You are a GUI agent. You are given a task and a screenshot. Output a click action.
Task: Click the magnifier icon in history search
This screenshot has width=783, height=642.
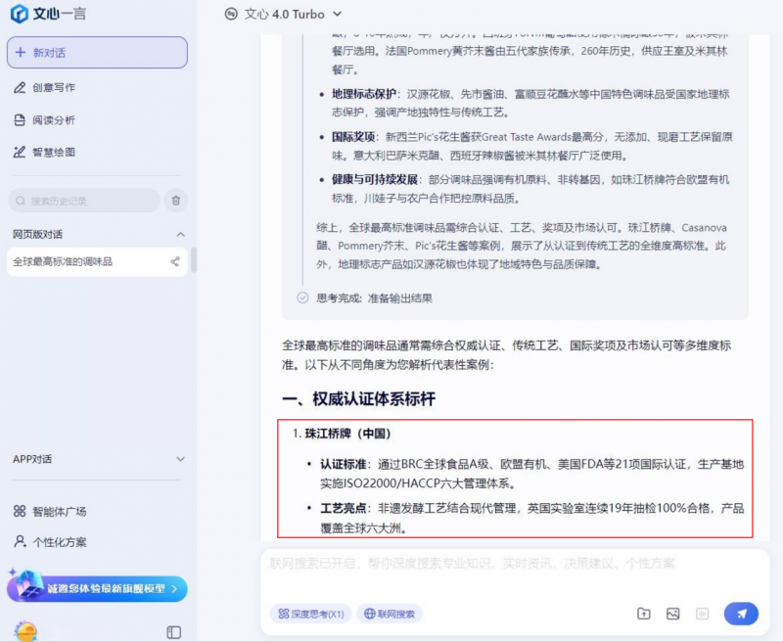tap(21, 201)
